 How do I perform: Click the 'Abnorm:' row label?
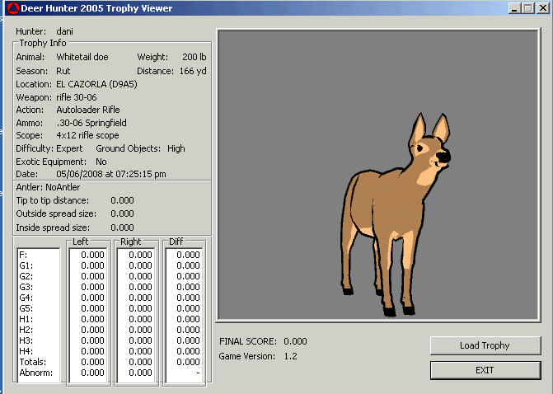click(35, 373)
